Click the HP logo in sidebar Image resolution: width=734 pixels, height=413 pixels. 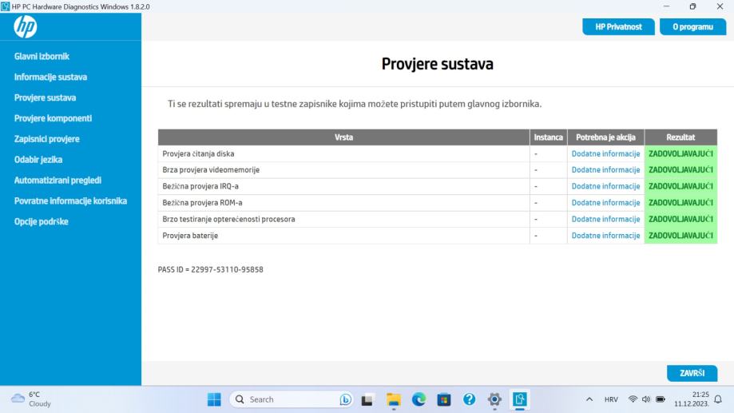[26, 26]
